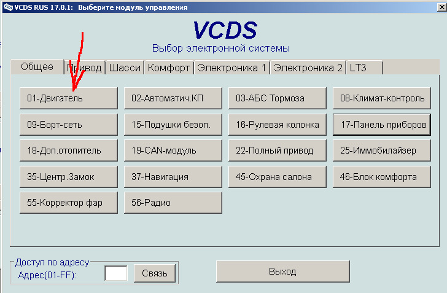Click the VCDS title bar app icon

pos(8,7)
